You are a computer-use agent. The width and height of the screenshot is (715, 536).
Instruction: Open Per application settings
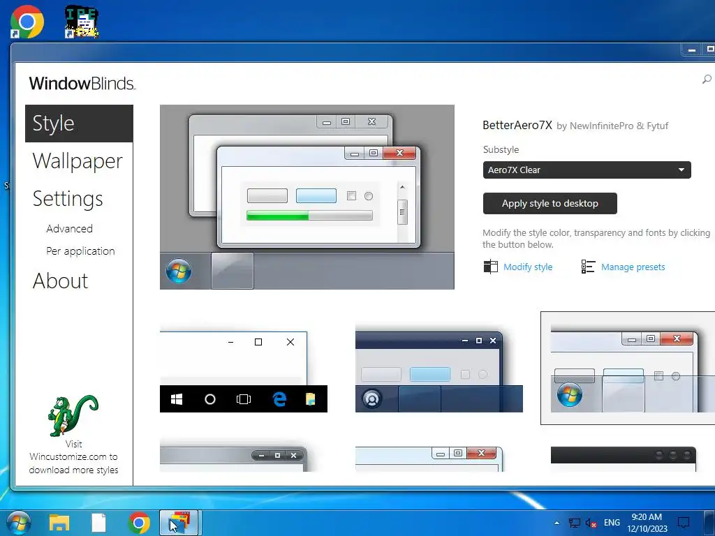pos(80,251)
